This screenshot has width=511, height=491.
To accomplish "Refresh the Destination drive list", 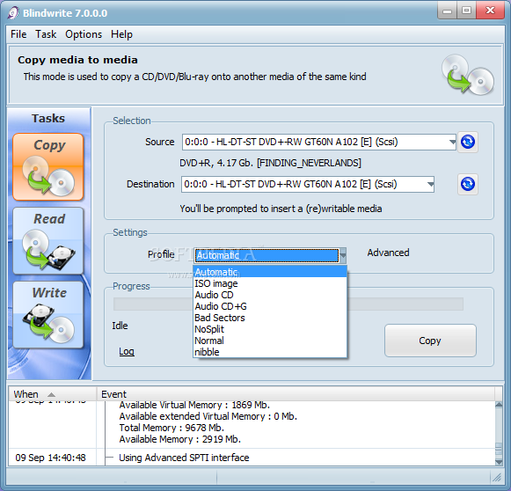I will pos(468,184).
